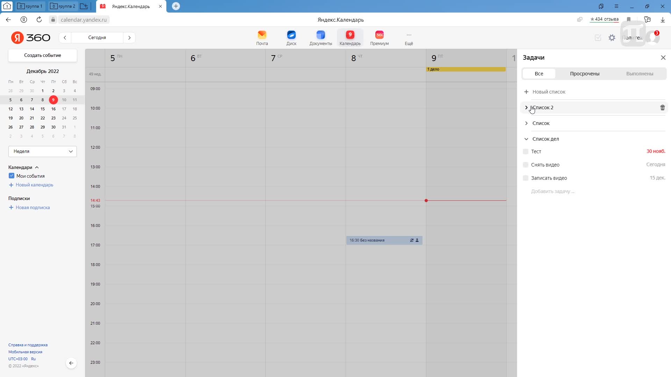Click the 6 вт day header
This screenshot has width=671, height=377.
[x=196, y=58]
